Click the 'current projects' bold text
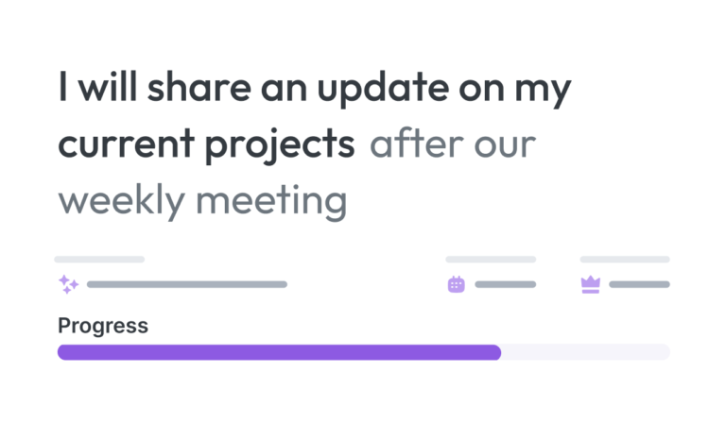 pos(206,144)
